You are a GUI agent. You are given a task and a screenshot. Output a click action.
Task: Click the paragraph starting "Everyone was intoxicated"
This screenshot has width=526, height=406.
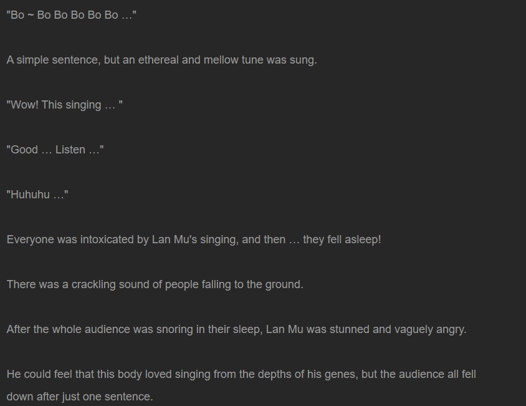tap(194, 239)
